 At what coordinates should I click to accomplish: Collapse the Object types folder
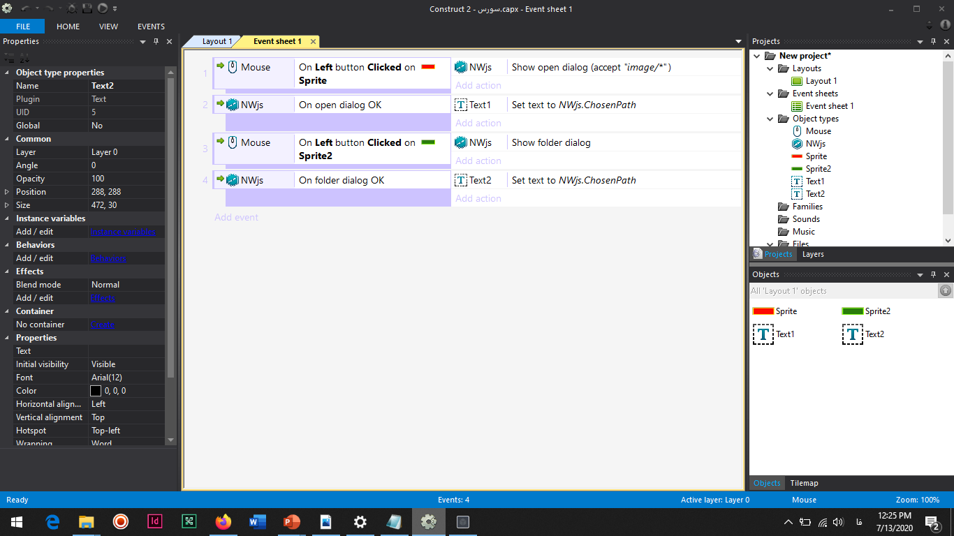pyautogui.click(x=770, y=119)
